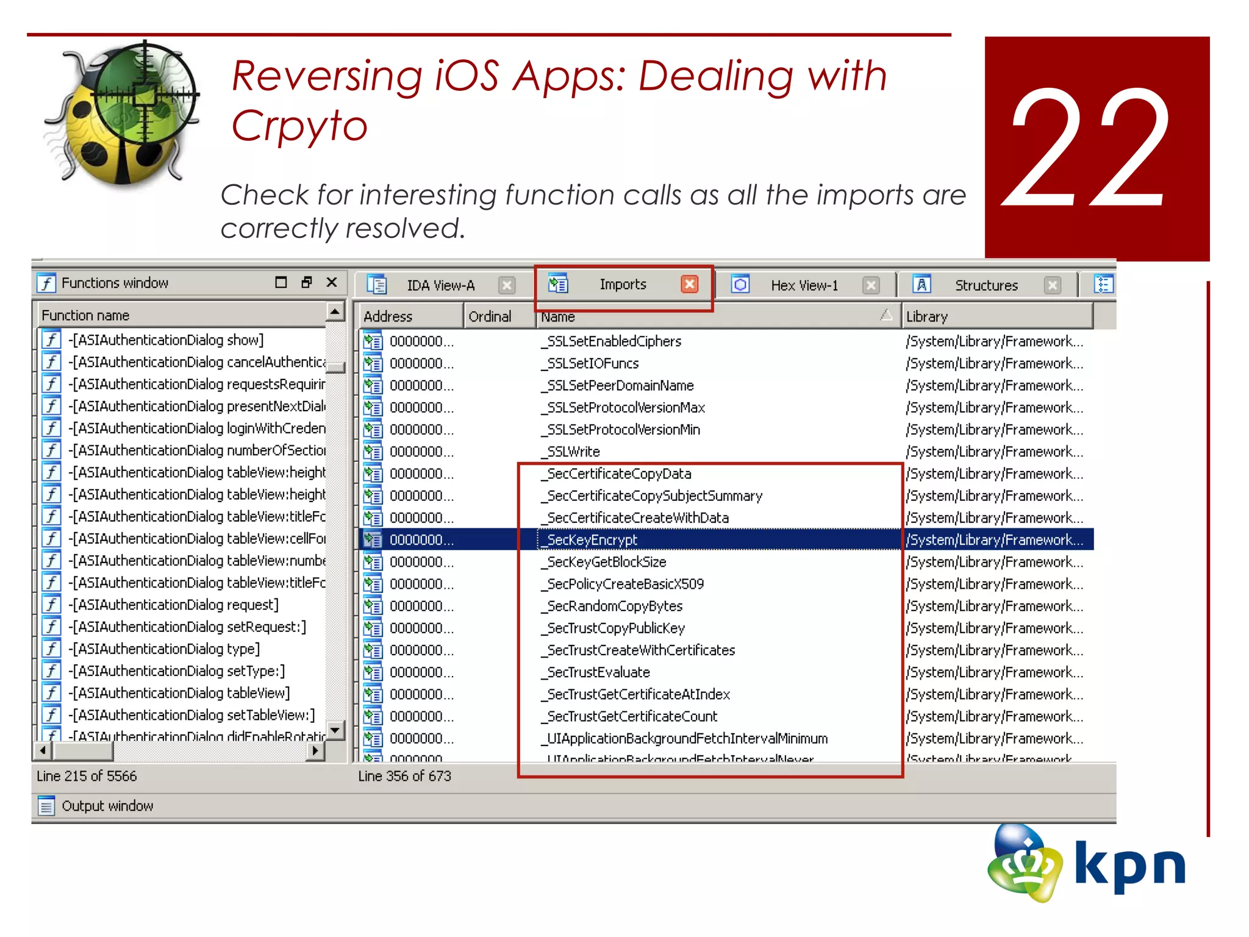Viewport: 1249px width, 937px height.
Task: Switch to the IDA View-A tab
Action: pos(440,285)
